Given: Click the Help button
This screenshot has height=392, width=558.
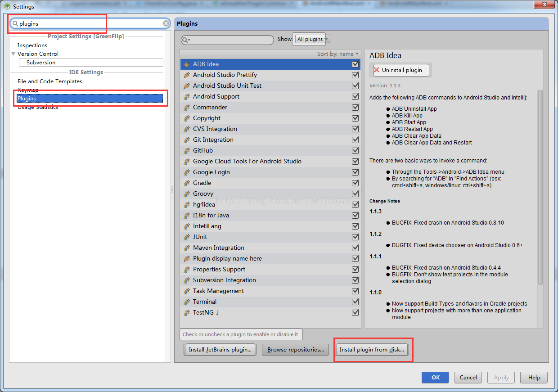Looking at the screenshot, I should pyautogui.click(x=534, y=378).
